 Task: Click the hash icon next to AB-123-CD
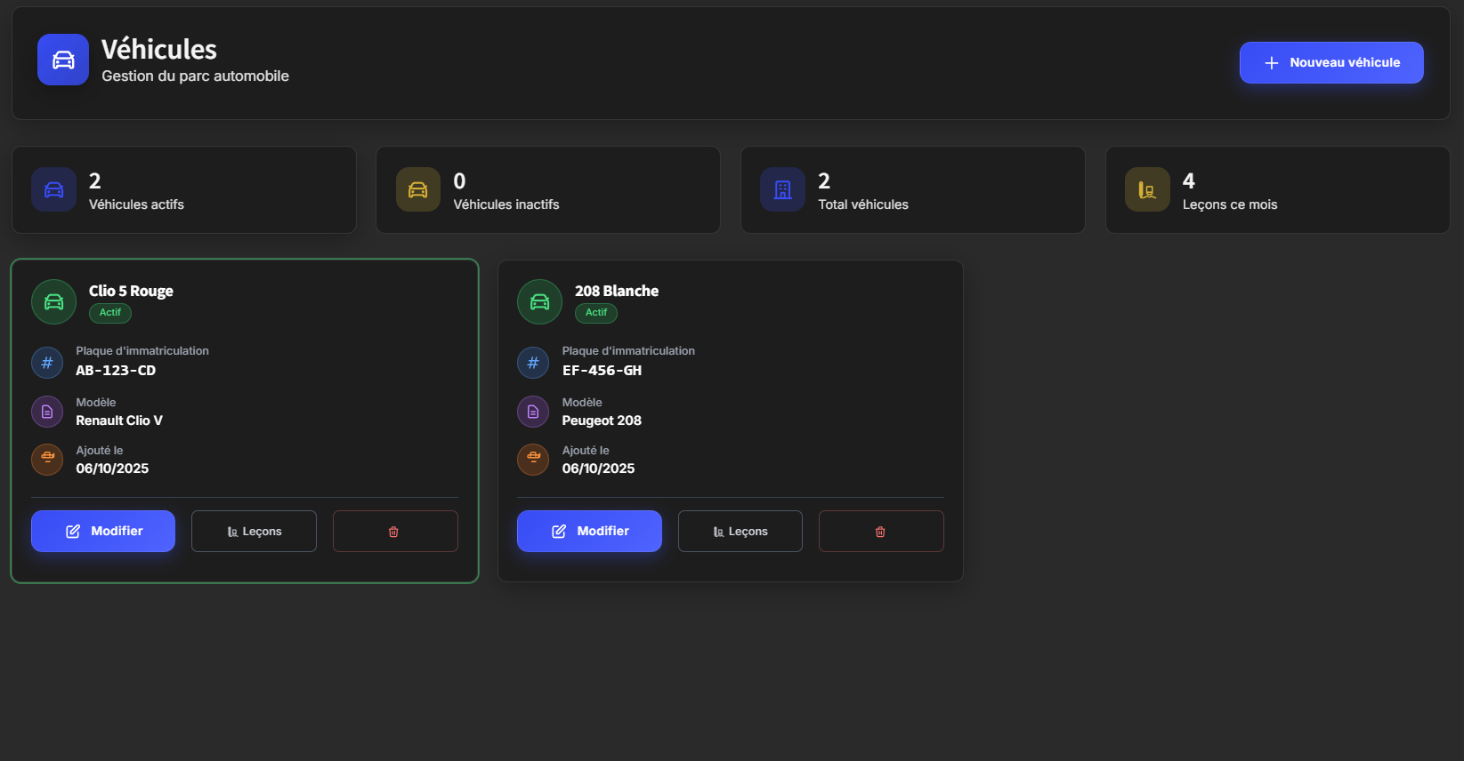click(x=47, y=363)
